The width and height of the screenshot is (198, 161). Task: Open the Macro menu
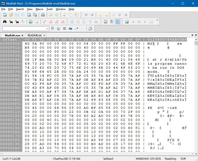39,9
